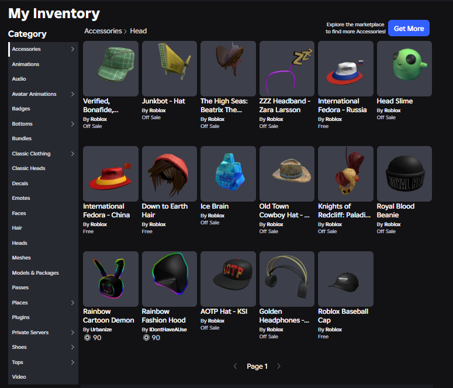Open the Head Slime item image
This screenshot has width=453, height=388.
404,68
